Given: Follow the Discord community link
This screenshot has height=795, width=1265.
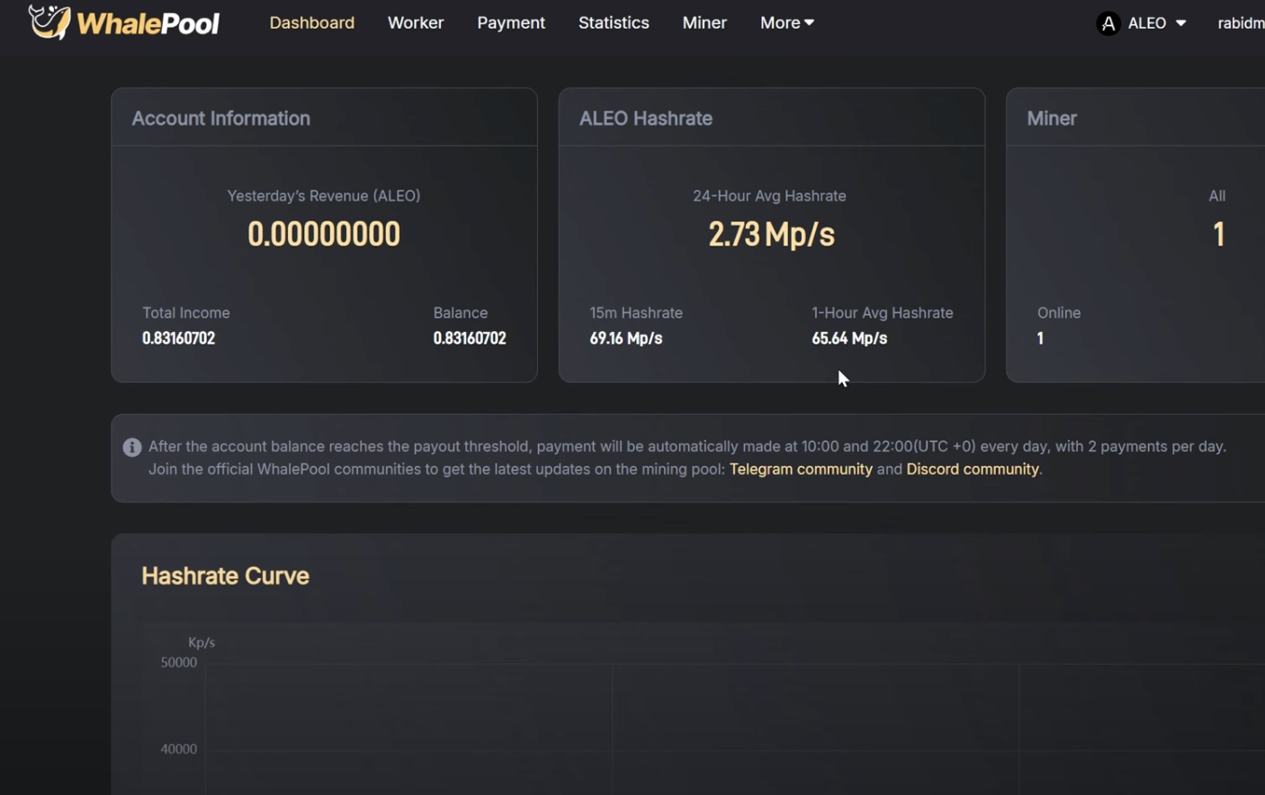Looking at the screenshot, I should (973, 469).
